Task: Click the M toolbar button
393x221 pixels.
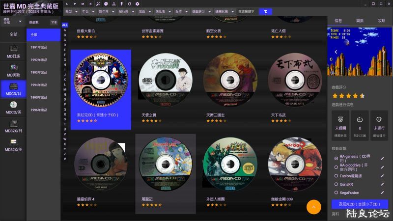Action: coord(83,4)
